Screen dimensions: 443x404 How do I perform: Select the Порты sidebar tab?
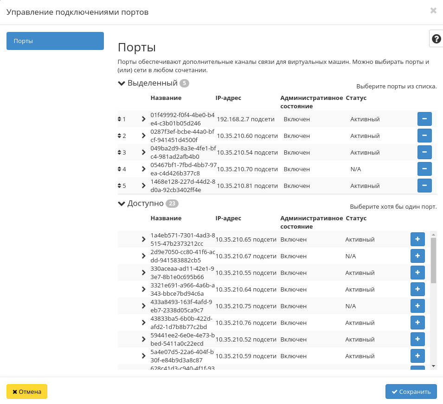(55, 41)
